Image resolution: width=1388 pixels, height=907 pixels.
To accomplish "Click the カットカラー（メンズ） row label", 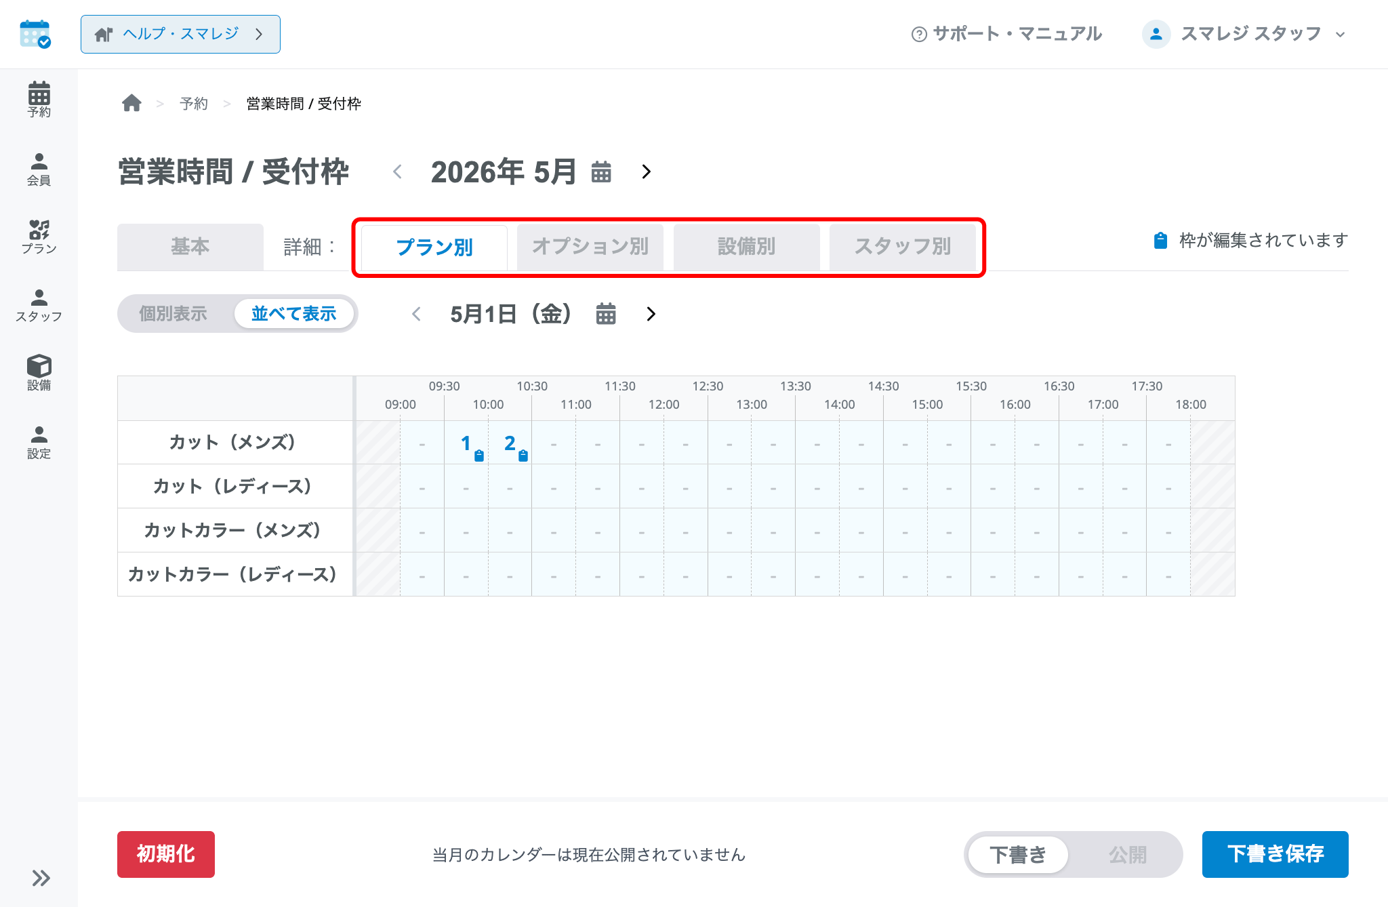I will pyautogui.click(x=235, y=530).
